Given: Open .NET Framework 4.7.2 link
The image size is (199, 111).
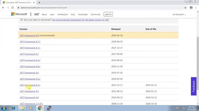Looking at the screenshot, I should [30, 42].
